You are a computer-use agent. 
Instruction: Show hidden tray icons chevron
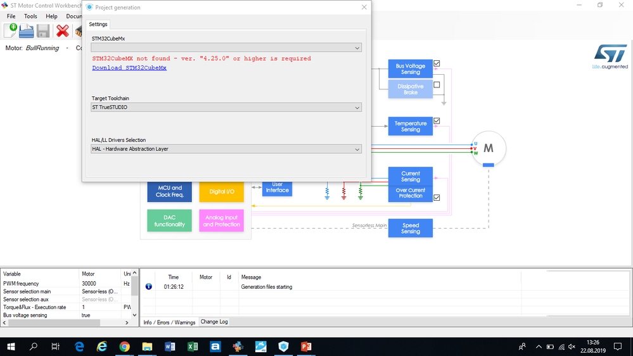click(539, 346)
